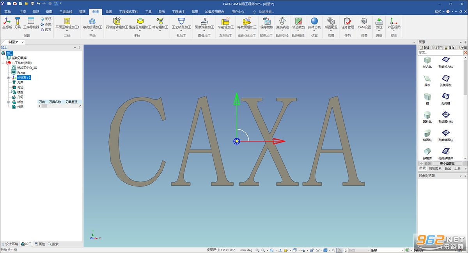
Task: Expand the 坐标系:2 tree node
Action: click(9, 77)
